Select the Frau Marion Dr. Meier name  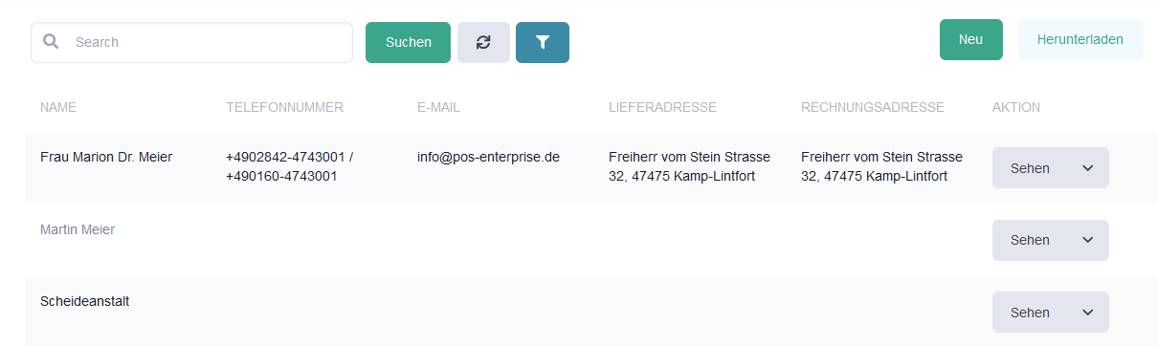(x=106, y=157)
